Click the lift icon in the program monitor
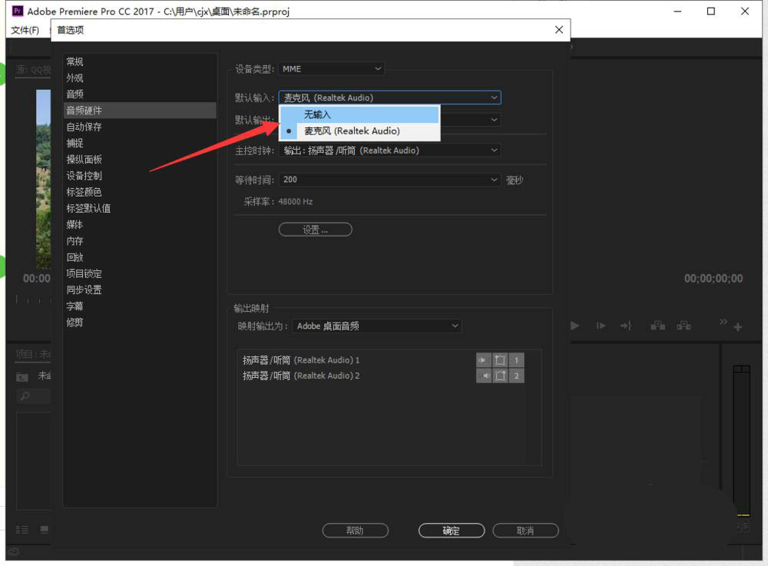768x566 pixels. click(658, 326)
